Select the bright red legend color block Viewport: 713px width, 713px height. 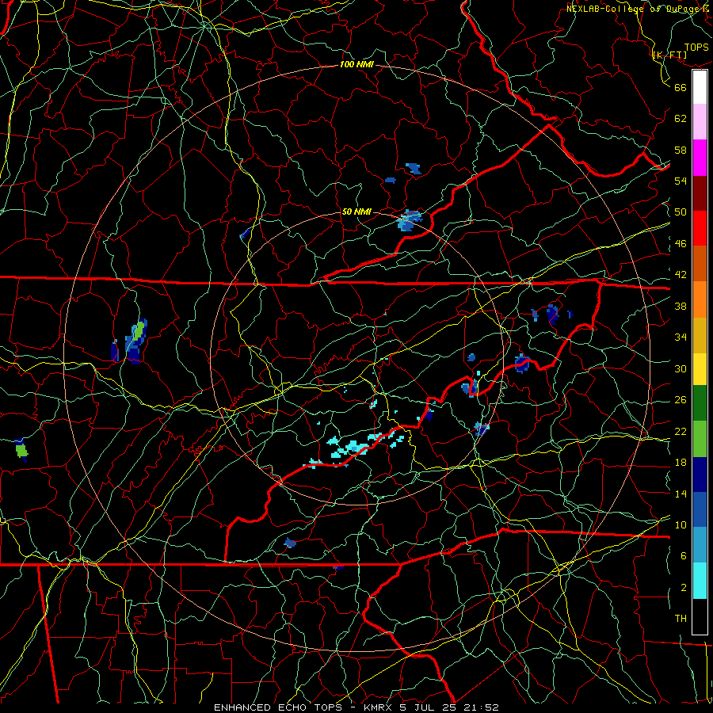click(700, 228)
